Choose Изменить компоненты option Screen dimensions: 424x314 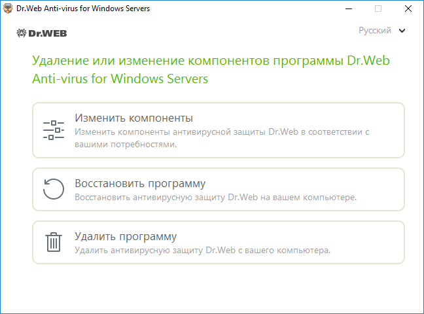[x=219, y=130]
